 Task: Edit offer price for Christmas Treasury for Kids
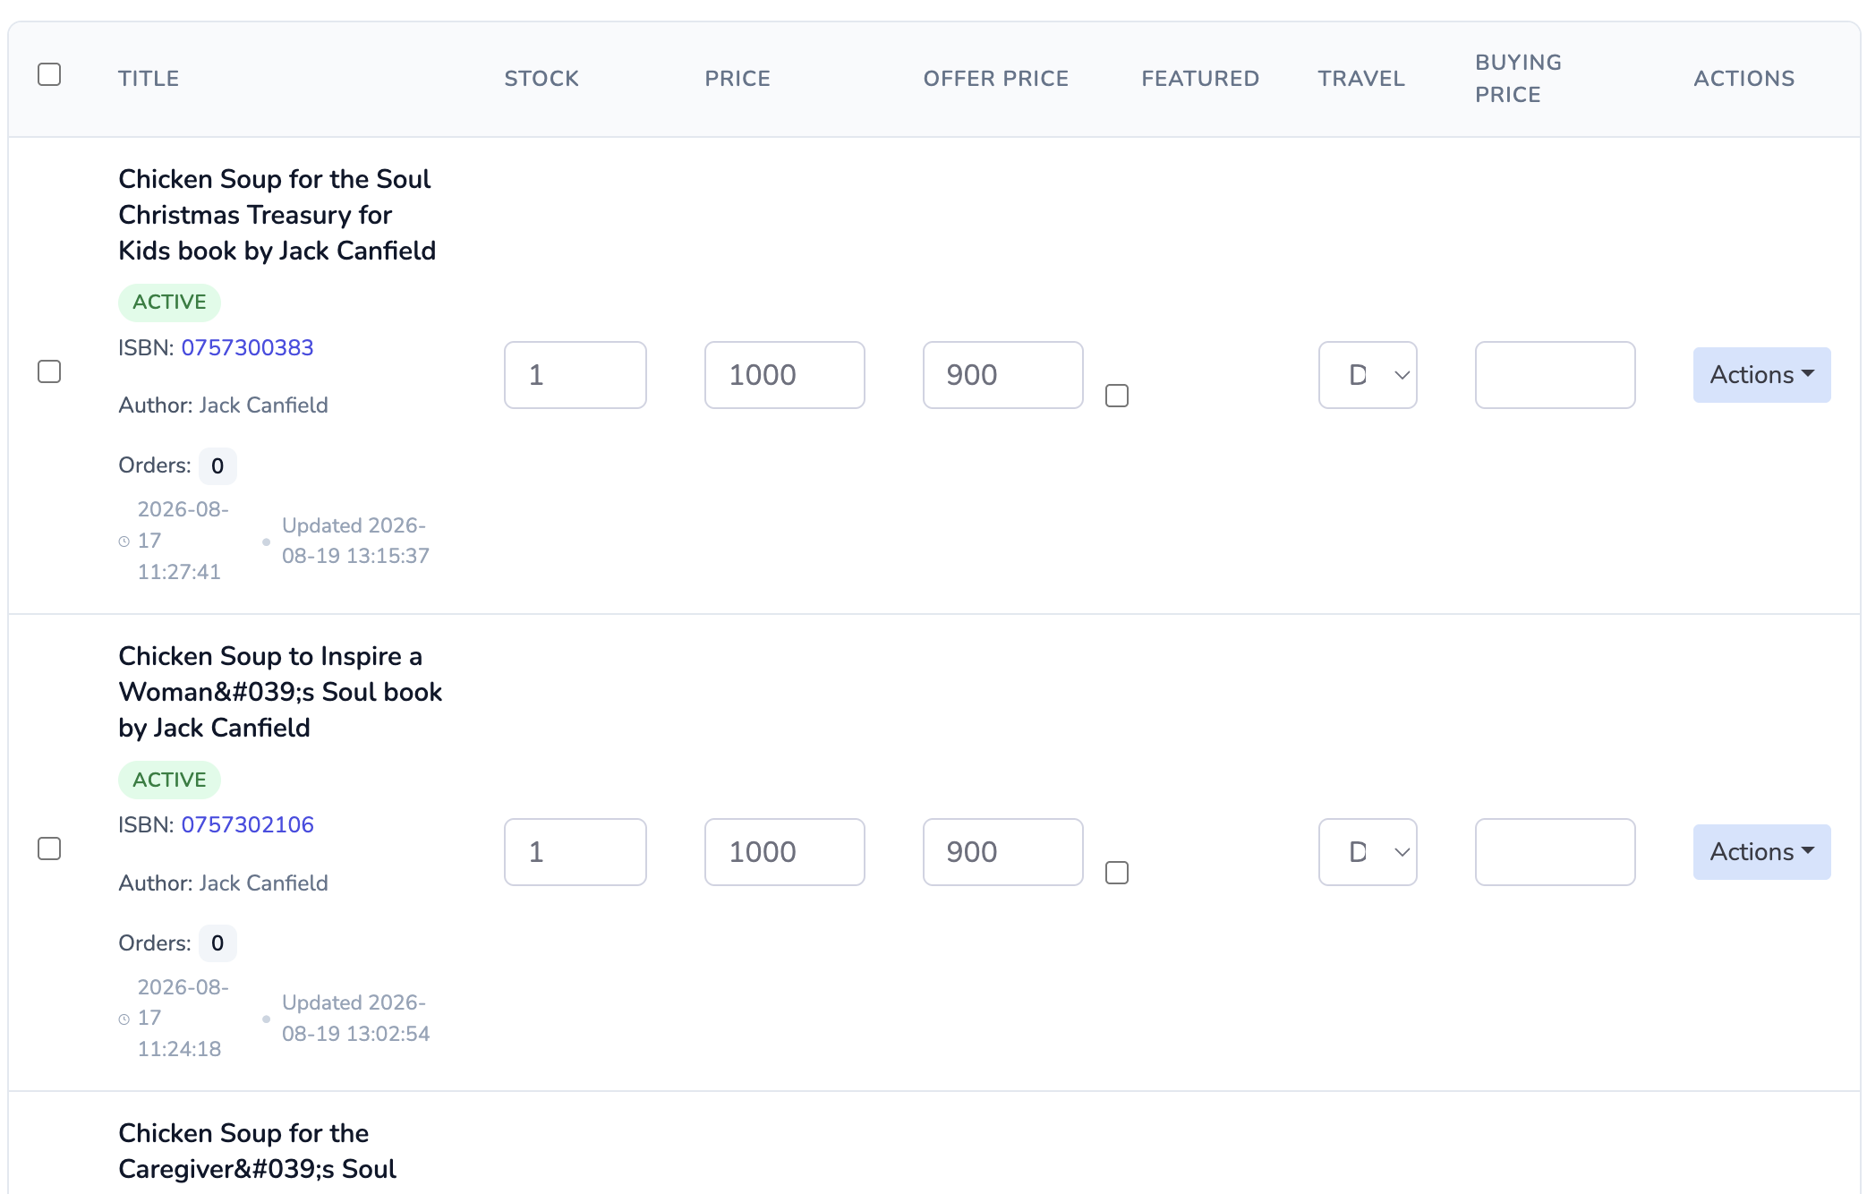pos(1003,375)
